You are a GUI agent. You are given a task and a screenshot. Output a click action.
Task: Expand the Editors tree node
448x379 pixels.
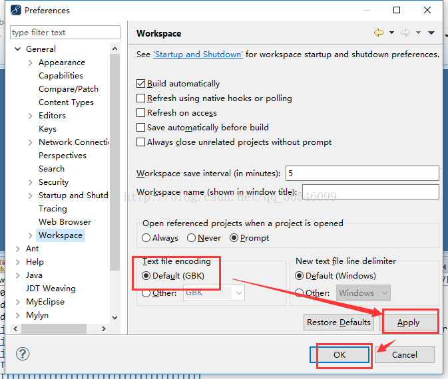[31, 116]
